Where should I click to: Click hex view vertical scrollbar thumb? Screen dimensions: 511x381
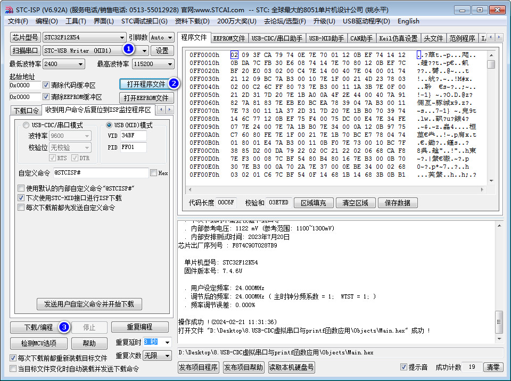pyautogui.click(x=491, y=64)
